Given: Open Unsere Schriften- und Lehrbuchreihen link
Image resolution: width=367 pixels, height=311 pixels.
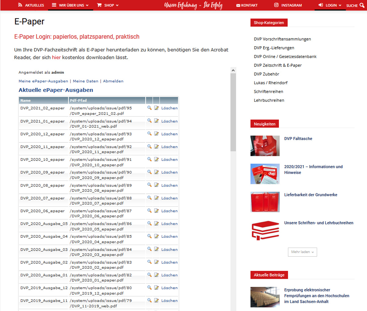Looking at the screenshot, I should pos(319,223).
